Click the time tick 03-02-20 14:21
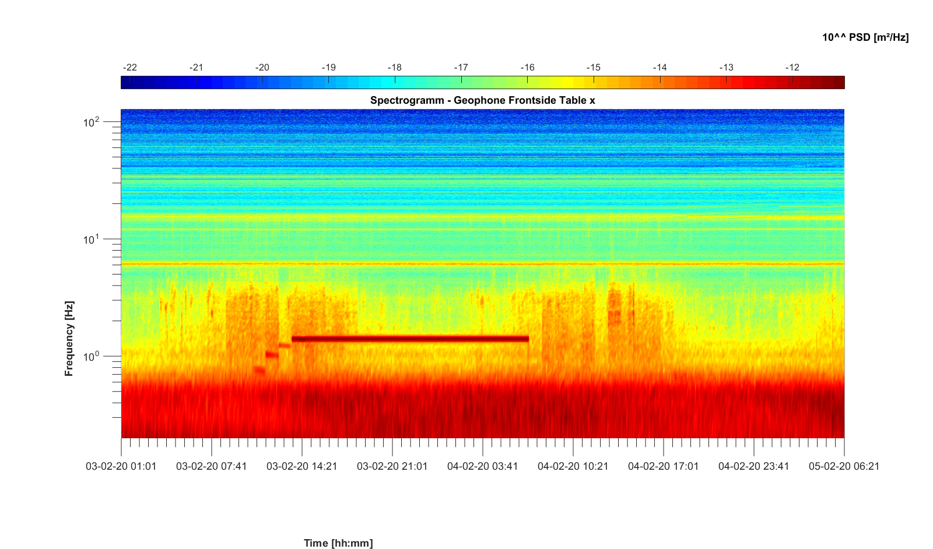Screen dimensions: 933x549 click(x=302, y=466)
